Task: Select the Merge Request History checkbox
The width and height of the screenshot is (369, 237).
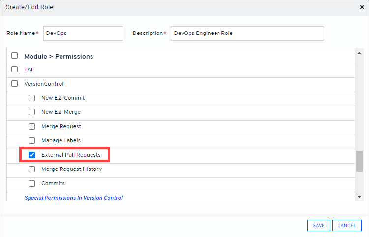Action: [x=32, y=169]
